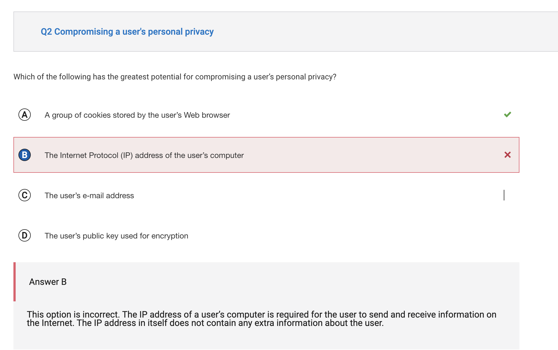The height and width of the screenshot is (350, 558).
Task: Choose the cookies stored by Web browser answer text
Action: [137, 115]
